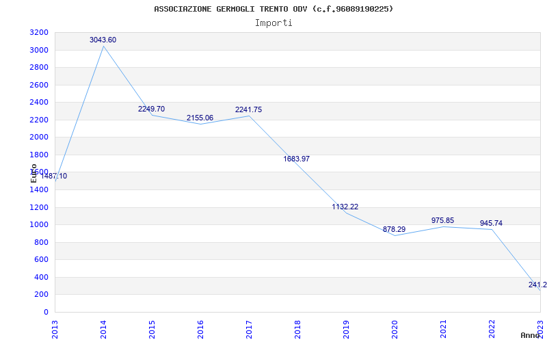This screenshot has height=342, width=547.
Task: Select the 2015 year label
Action: [x=152, y=330]
